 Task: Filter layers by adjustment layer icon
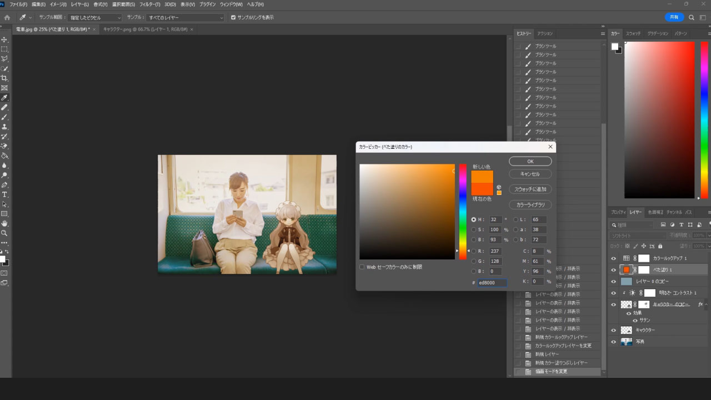tap(672, 225)
